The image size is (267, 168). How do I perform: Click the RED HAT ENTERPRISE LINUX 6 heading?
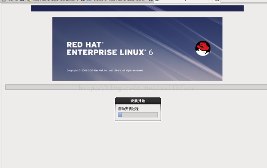pyautogui.click(x=110, y=49)
